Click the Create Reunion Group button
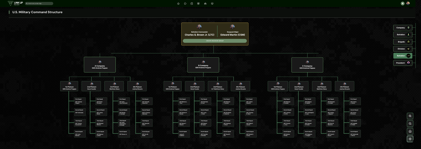This screenshot has height=149, width=421. tap(215, 41)
